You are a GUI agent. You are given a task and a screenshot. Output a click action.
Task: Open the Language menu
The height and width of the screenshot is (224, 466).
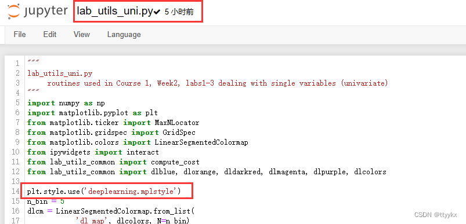124,35
